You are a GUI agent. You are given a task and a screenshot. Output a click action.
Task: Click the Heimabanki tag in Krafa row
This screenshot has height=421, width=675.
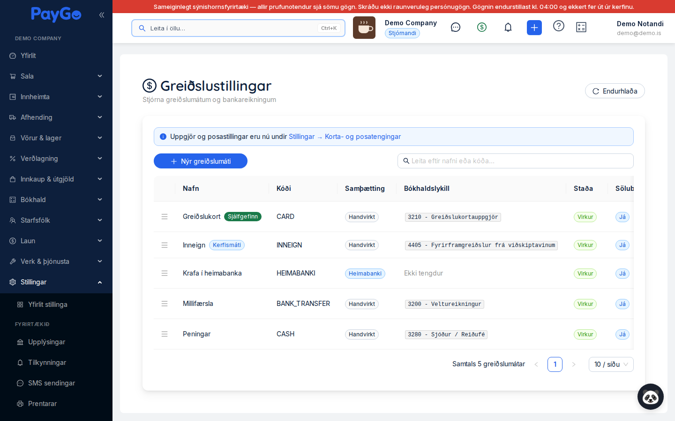tap(365, 274)
